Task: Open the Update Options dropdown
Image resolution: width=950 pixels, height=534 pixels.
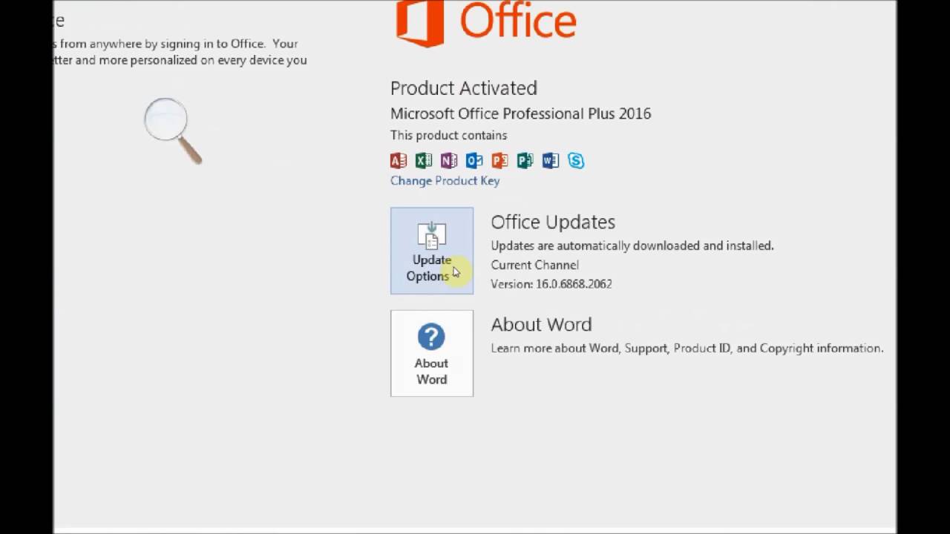Action: click(432, 251)
